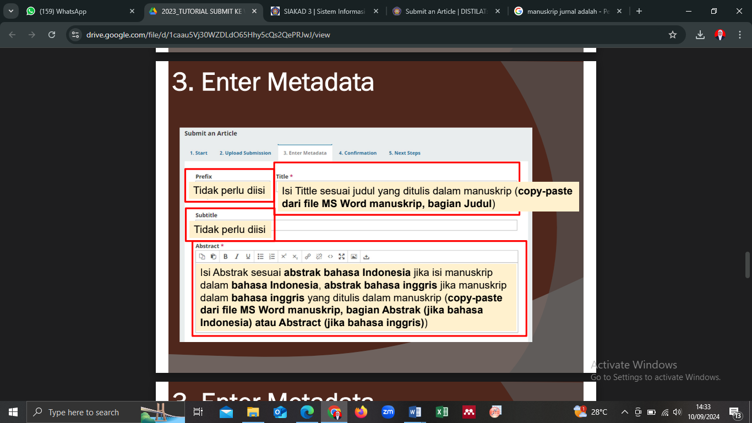Viewport: 752px width, 423px height.
Task: Click the '2. Upload Submission' step tab
Action: tap(245, 153)
